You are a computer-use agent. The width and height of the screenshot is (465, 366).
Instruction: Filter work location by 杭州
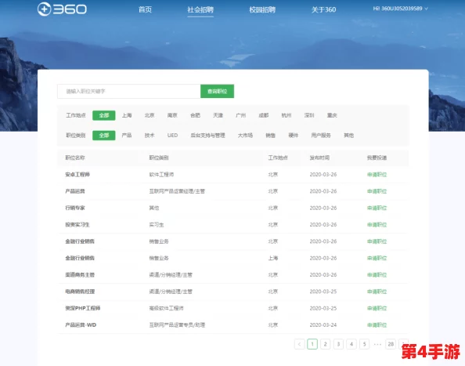point(287,115)
